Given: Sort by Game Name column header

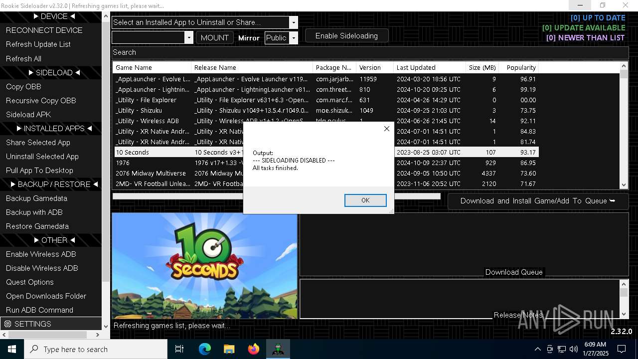Looking at the screenshot, I should click(152, 67).
